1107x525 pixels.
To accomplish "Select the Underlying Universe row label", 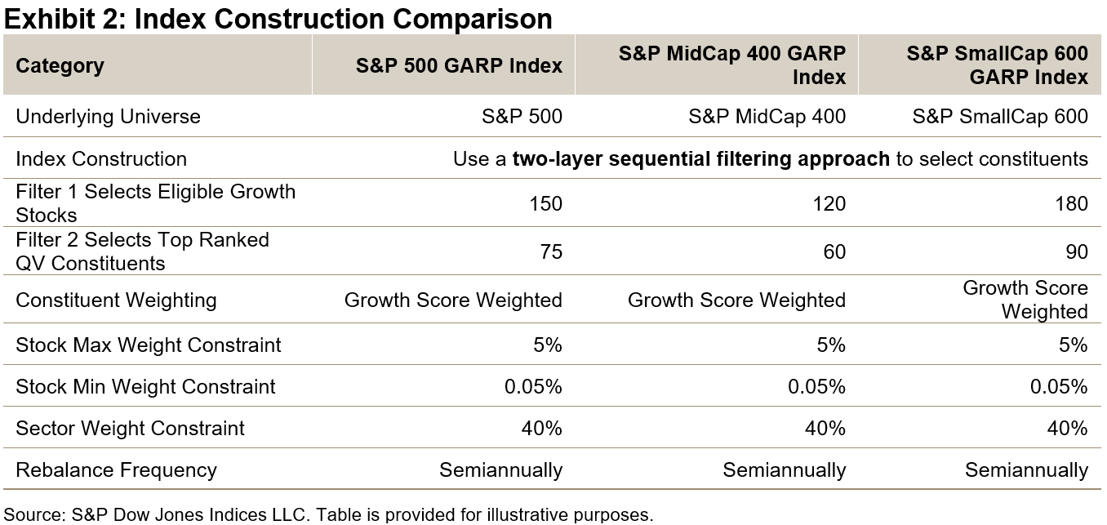I will pos(108,117).
